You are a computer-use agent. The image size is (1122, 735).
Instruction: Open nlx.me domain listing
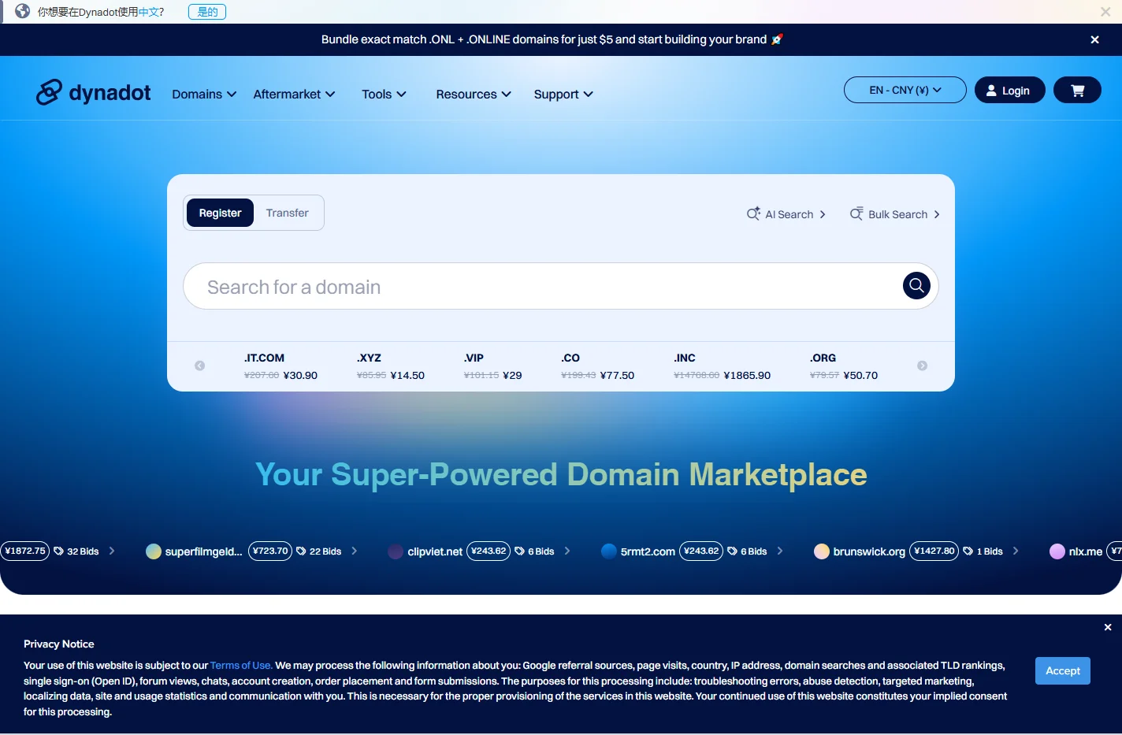(1086, 551)
